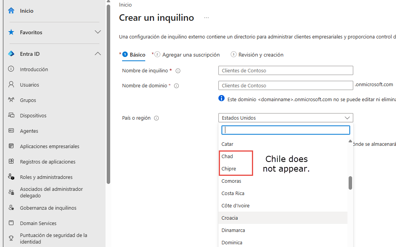The image size is (396, 247).
Task: Click the Puntuación de seguridad trophy icon
Action: pyautogui.click(x=11, y=238)
